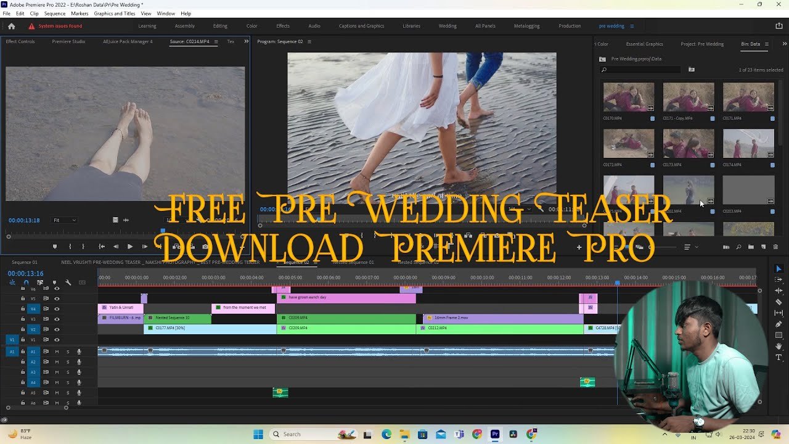789x444 pixels.
Task: Open Source monitor Fit zoom dropdown
Action: pyautogui.click(x=65, y=220)
